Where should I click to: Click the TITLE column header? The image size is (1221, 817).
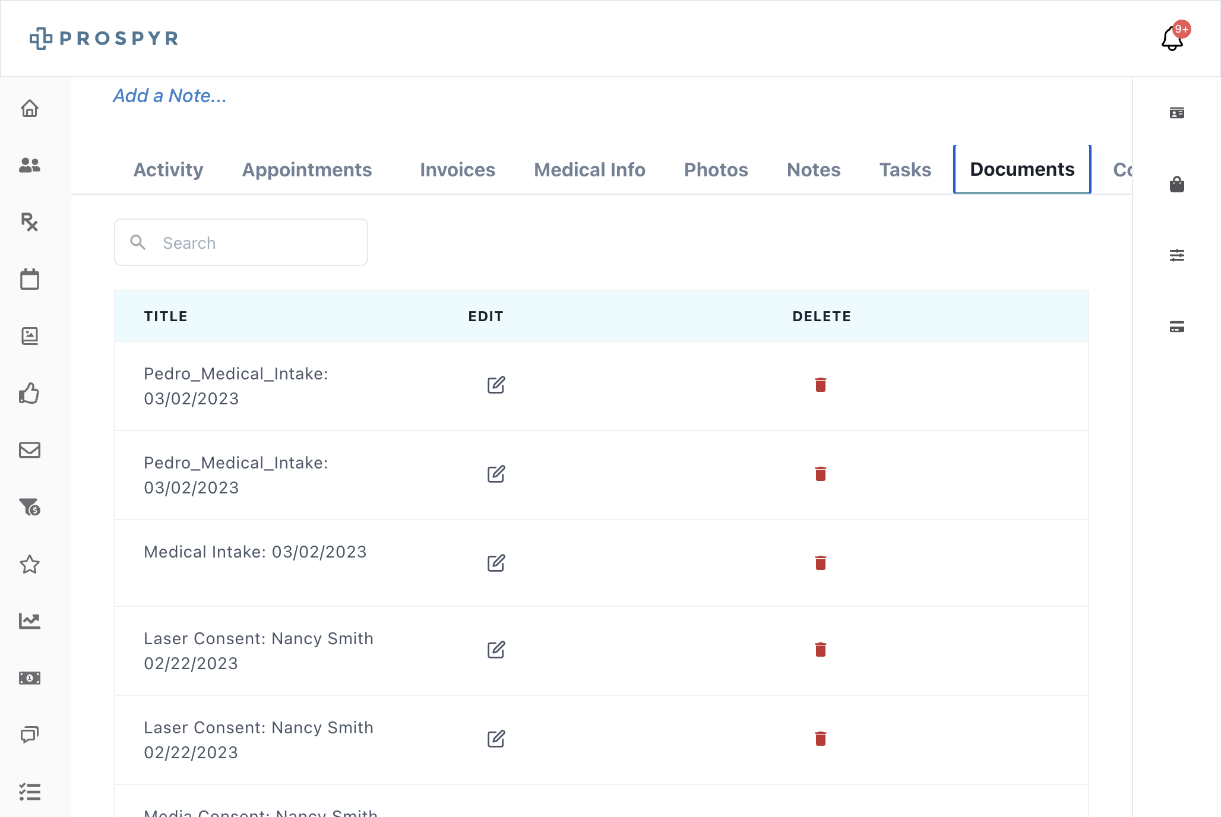pyautogui.click(x=166, y=316)
